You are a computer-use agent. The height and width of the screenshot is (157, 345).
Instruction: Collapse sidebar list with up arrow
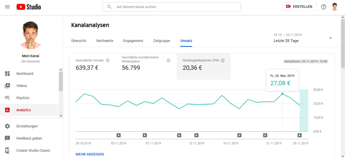tap(61, 70)
